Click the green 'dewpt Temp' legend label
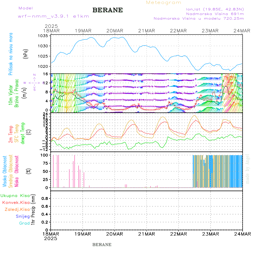This screenshot has height=253, width=253. [23, 133]
